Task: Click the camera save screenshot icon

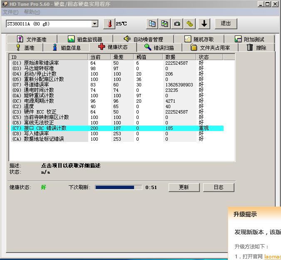Action: 177,24
